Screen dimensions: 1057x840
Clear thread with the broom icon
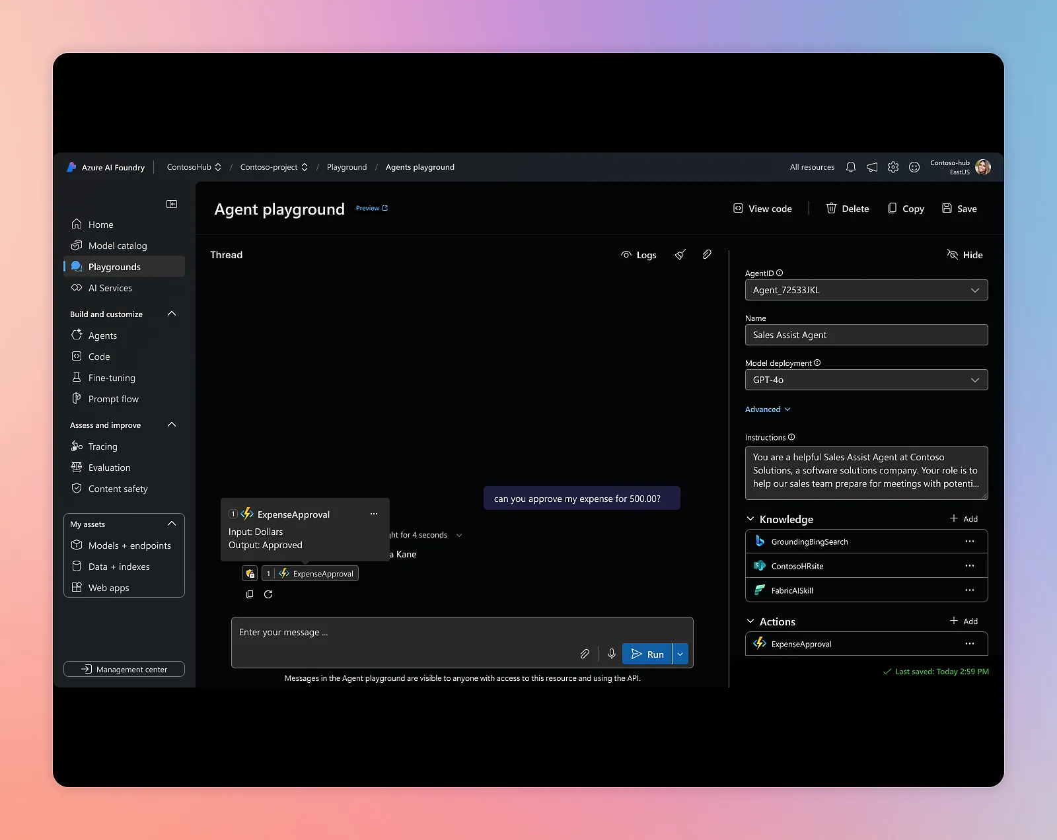(x=680, y=255)
